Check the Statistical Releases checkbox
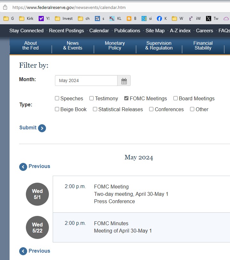230x260 pixels. pos(95,109)
